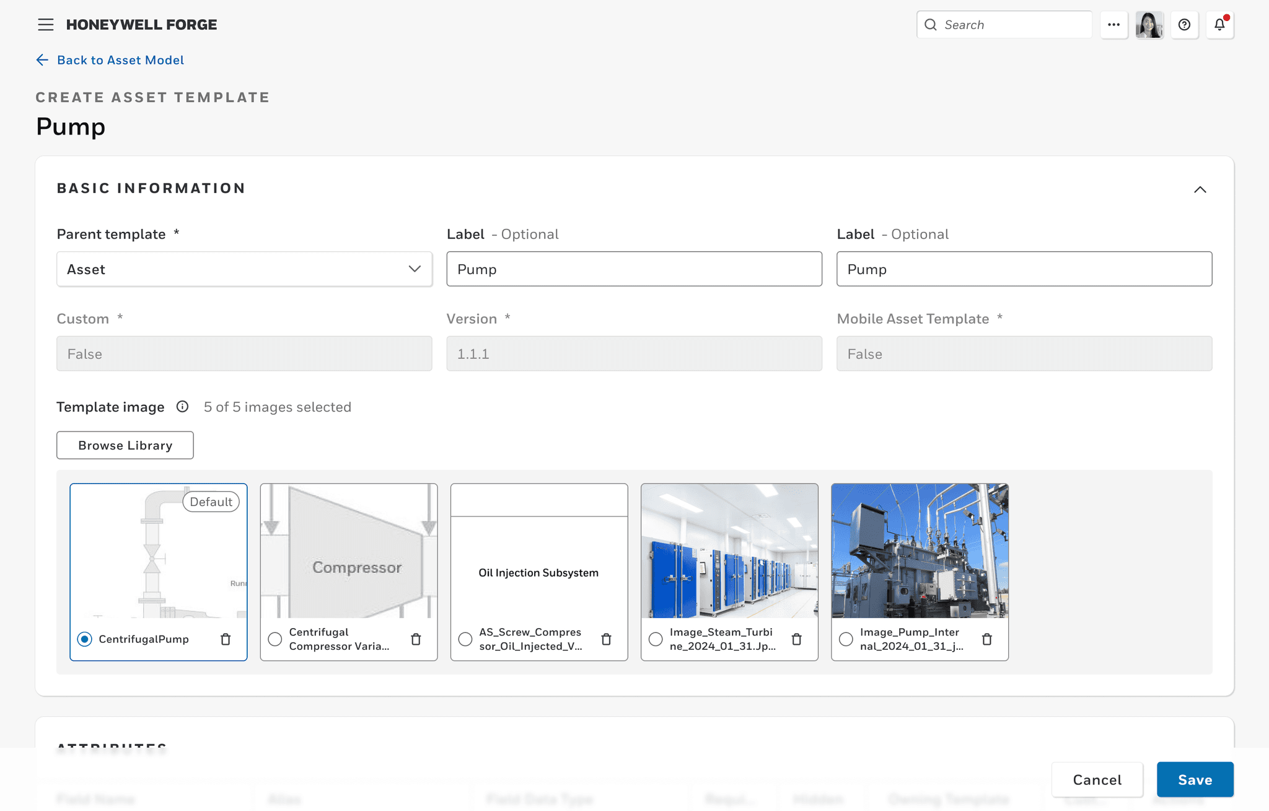Select the Centrifugal Compressor Varia... radio button
This screenshot has width=1269, height=811.
click(274, 639)
